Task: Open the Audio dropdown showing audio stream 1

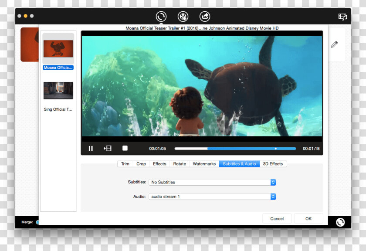Action: [x=212, y=197]
